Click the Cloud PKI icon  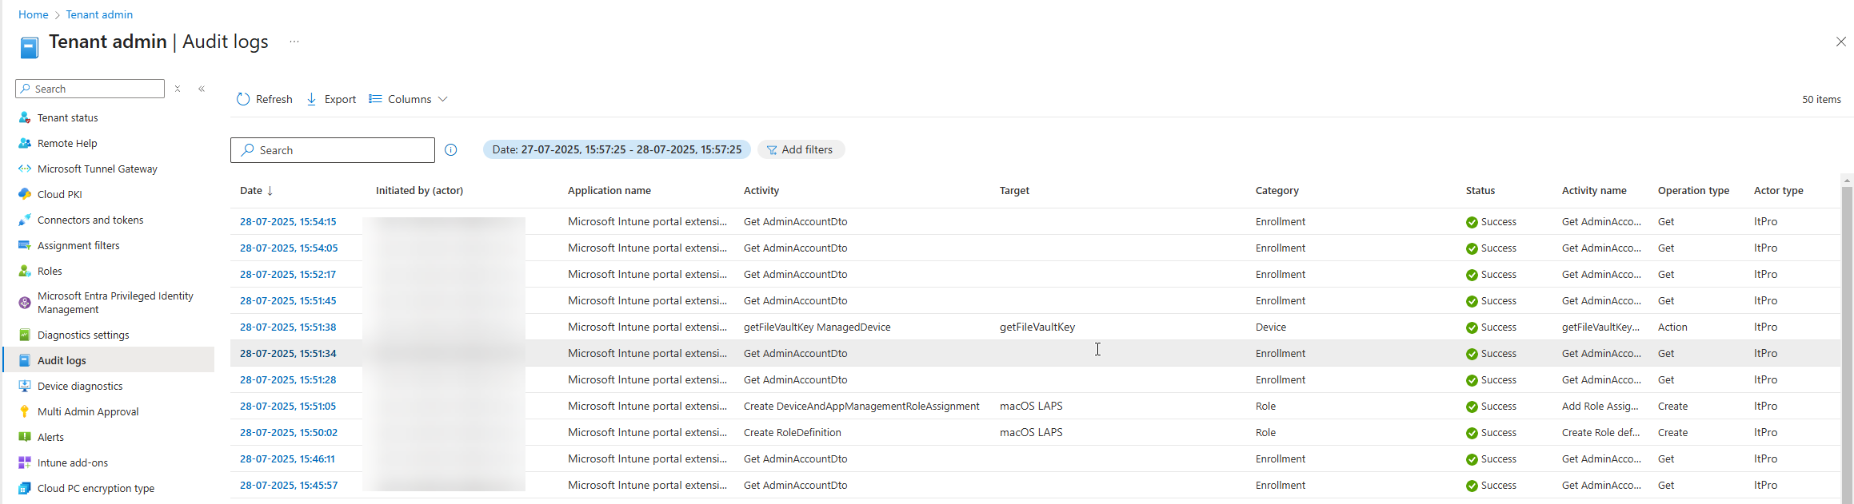25,194
